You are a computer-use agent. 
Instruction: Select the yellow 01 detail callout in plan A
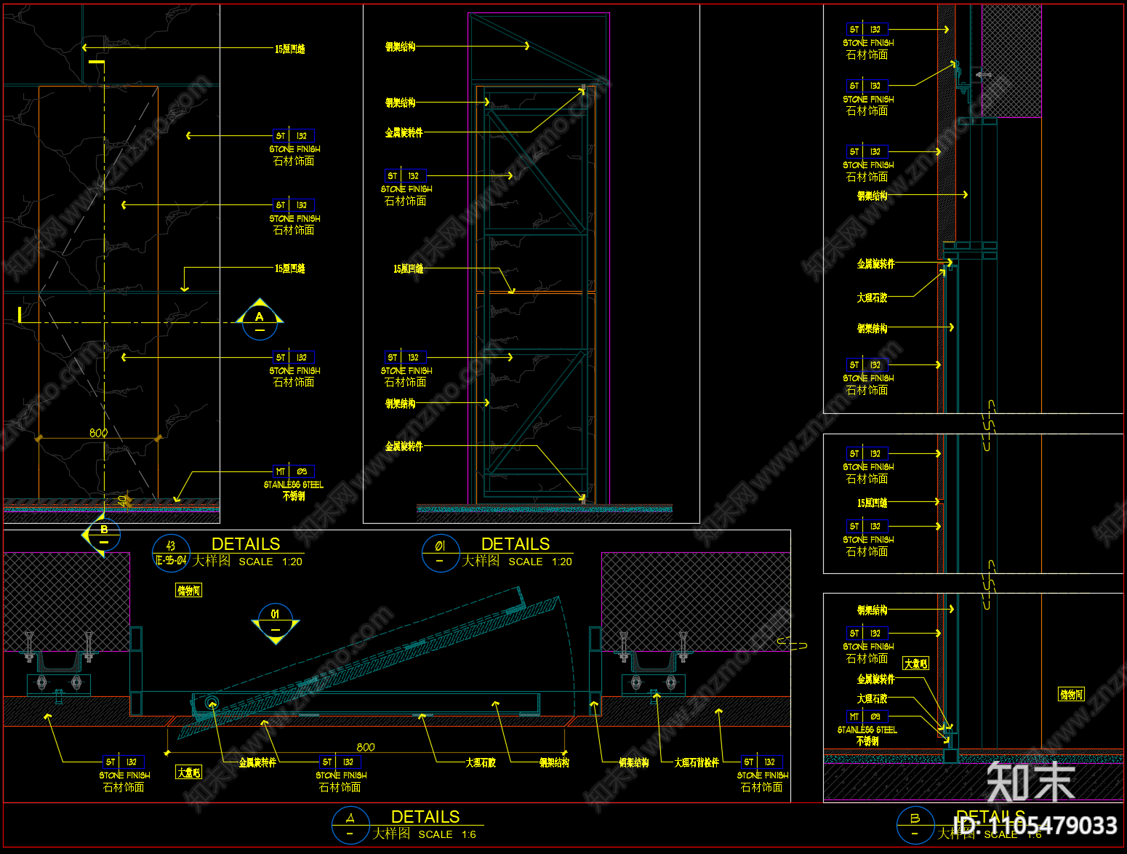(276, 623)
